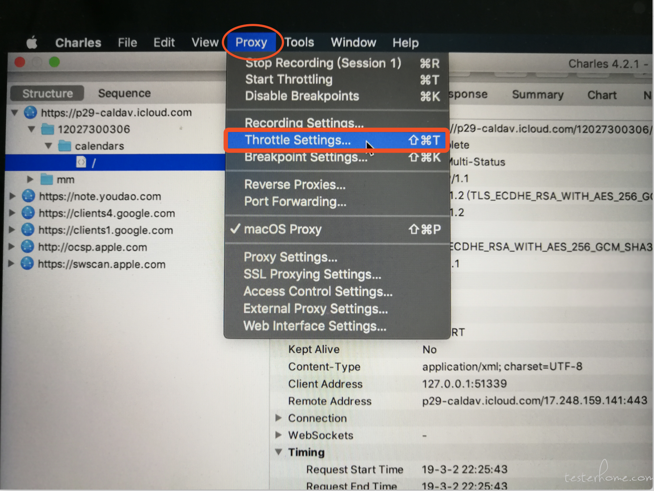Open the Tools menu
The height and width of the screenshot is (491, 654).
[299, 43]
